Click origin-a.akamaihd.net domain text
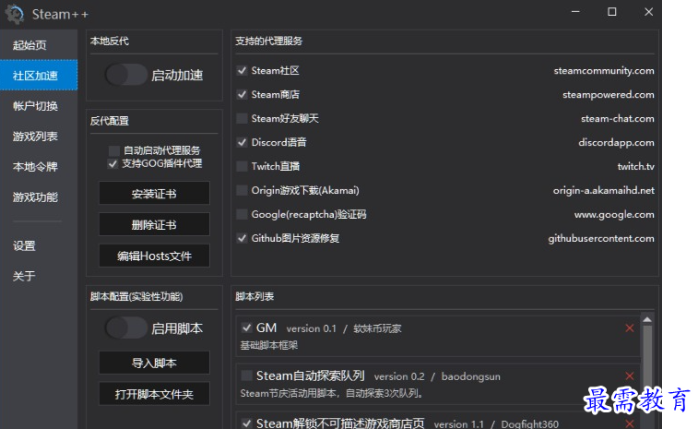This screenshot has width=698, height=429. [604, 191]
